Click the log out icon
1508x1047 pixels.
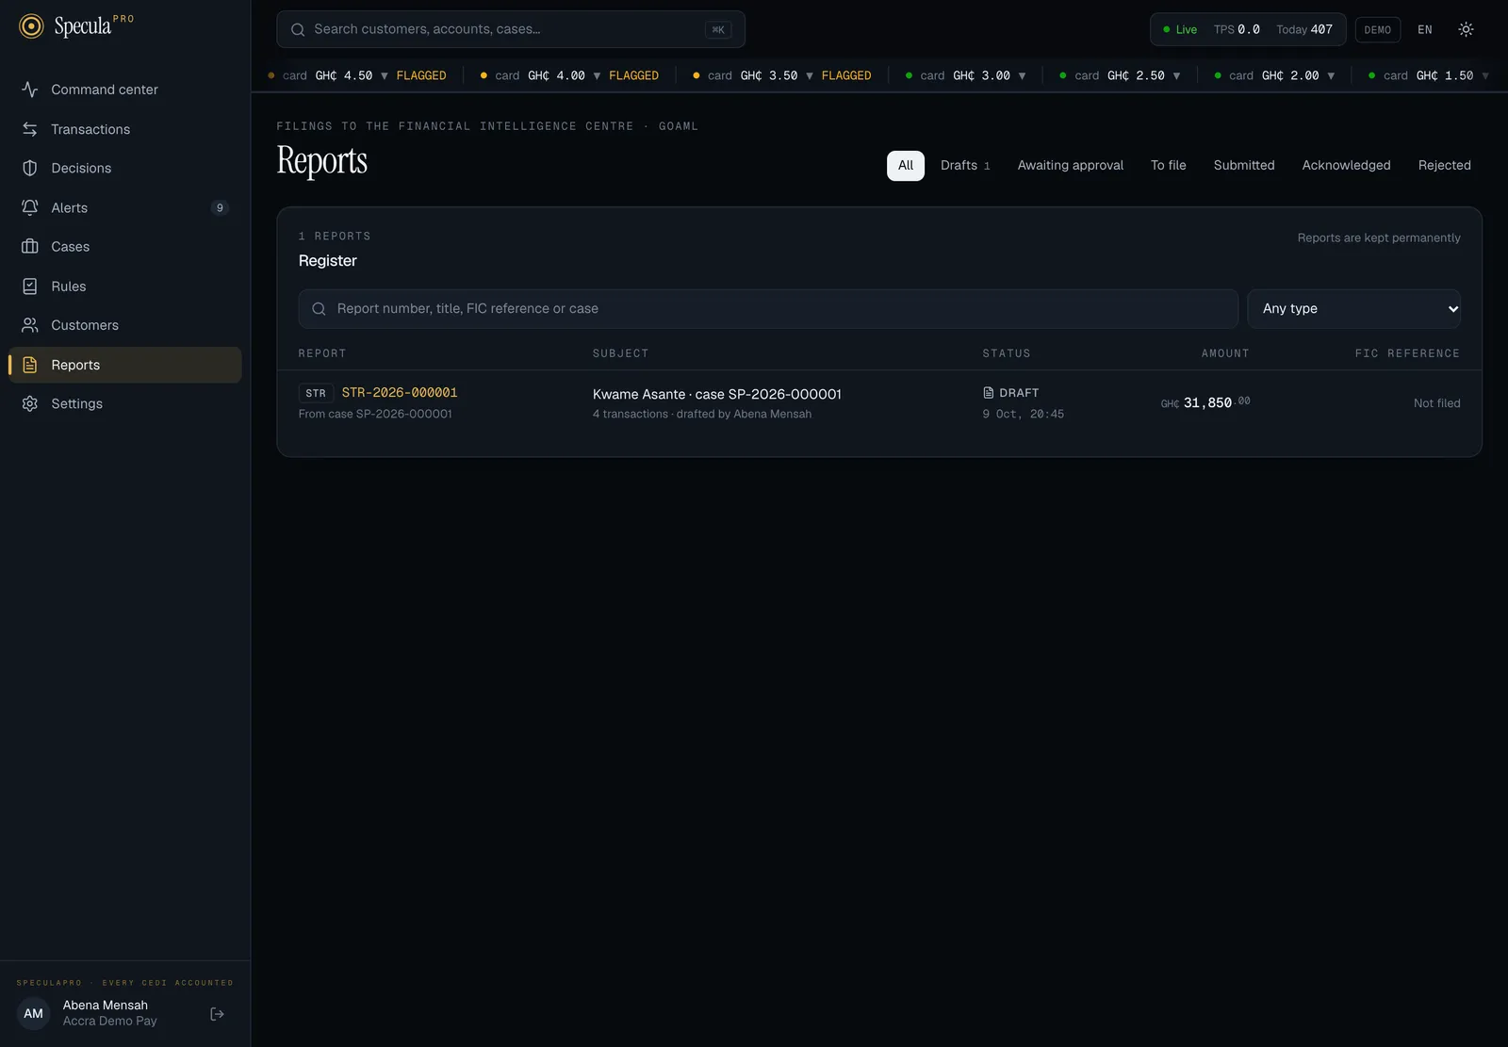pyautogui.click(x=217, y=1014)
